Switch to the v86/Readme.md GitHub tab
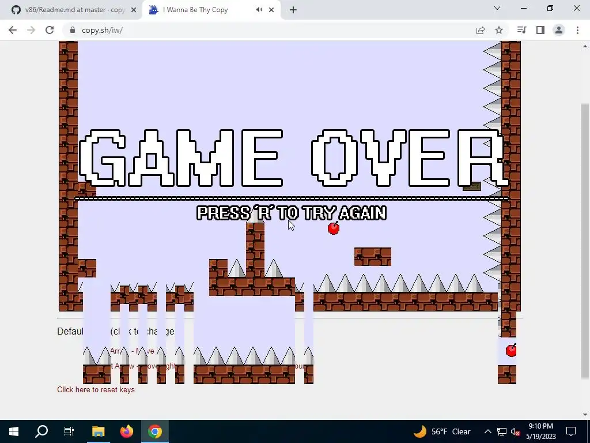This screenshot has width=590, height=443. (x=71, y=10)
